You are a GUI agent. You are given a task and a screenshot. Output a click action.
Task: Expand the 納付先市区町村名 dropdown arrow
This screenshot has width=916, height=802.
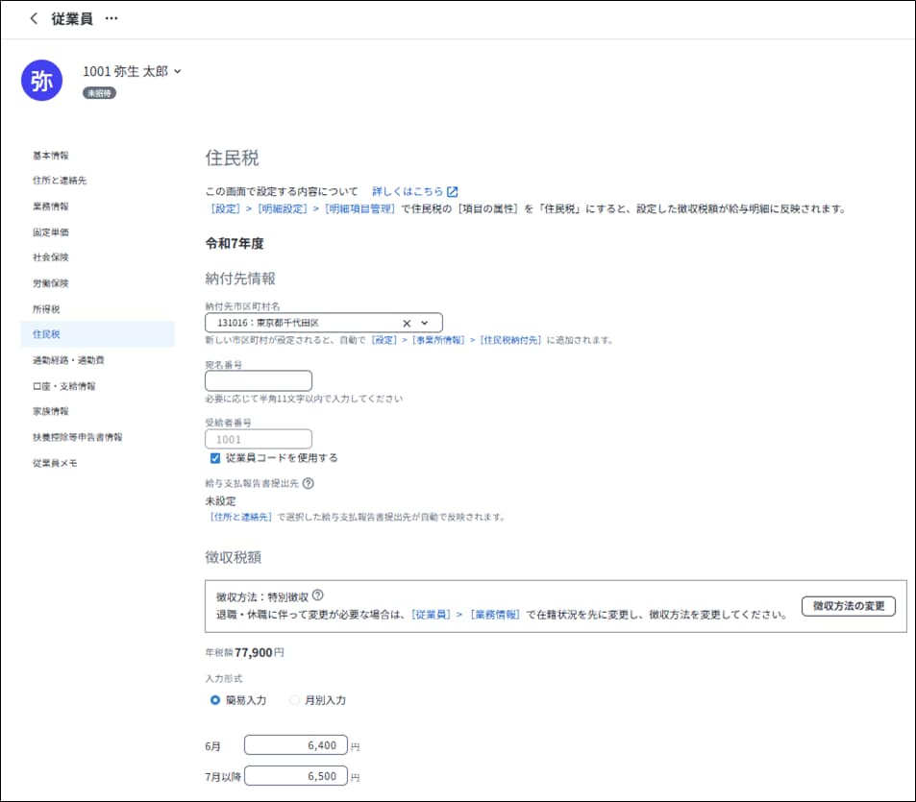click(425, 324)
